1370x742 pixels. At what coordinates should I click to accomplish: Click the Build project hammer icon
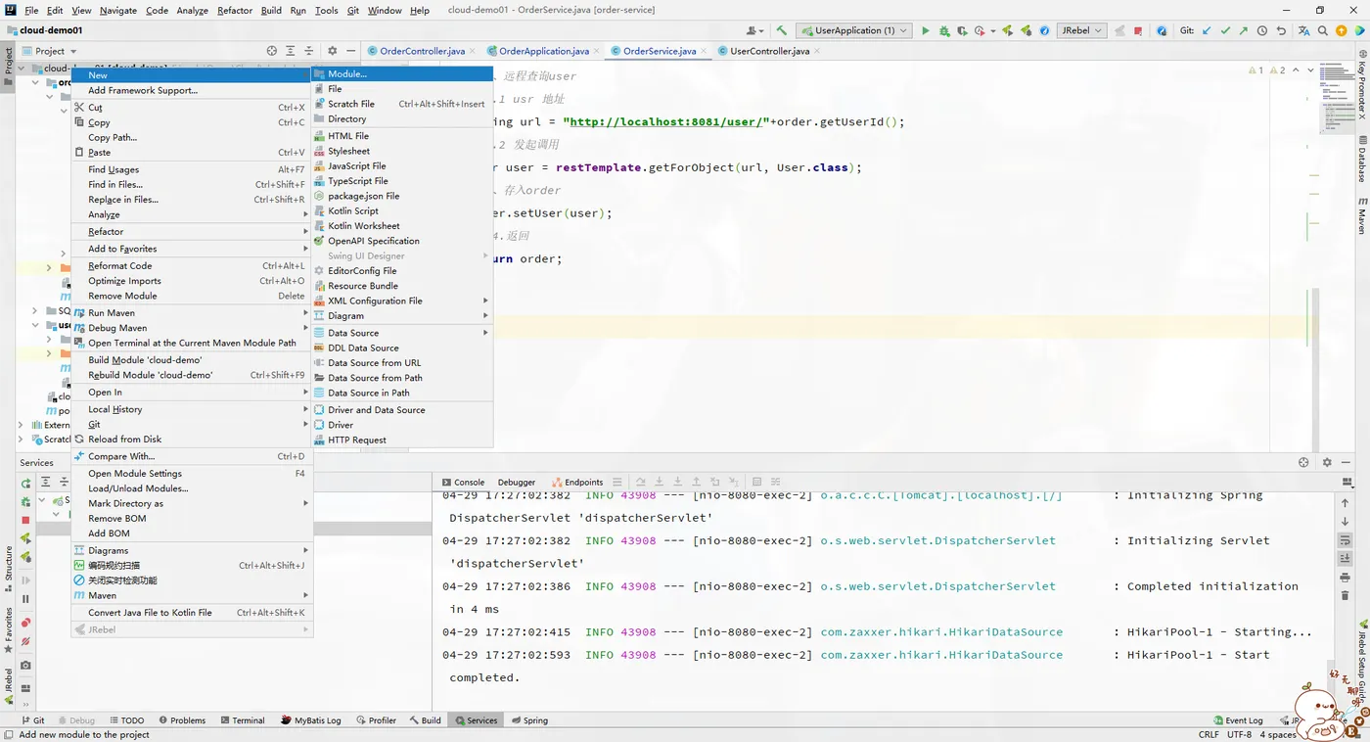point(781,30)
